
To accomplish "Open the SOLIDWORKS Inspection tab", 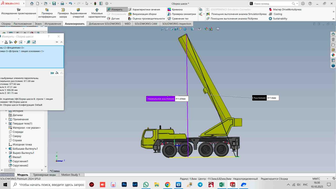I will pyautogui.click(x=176, y=24).
